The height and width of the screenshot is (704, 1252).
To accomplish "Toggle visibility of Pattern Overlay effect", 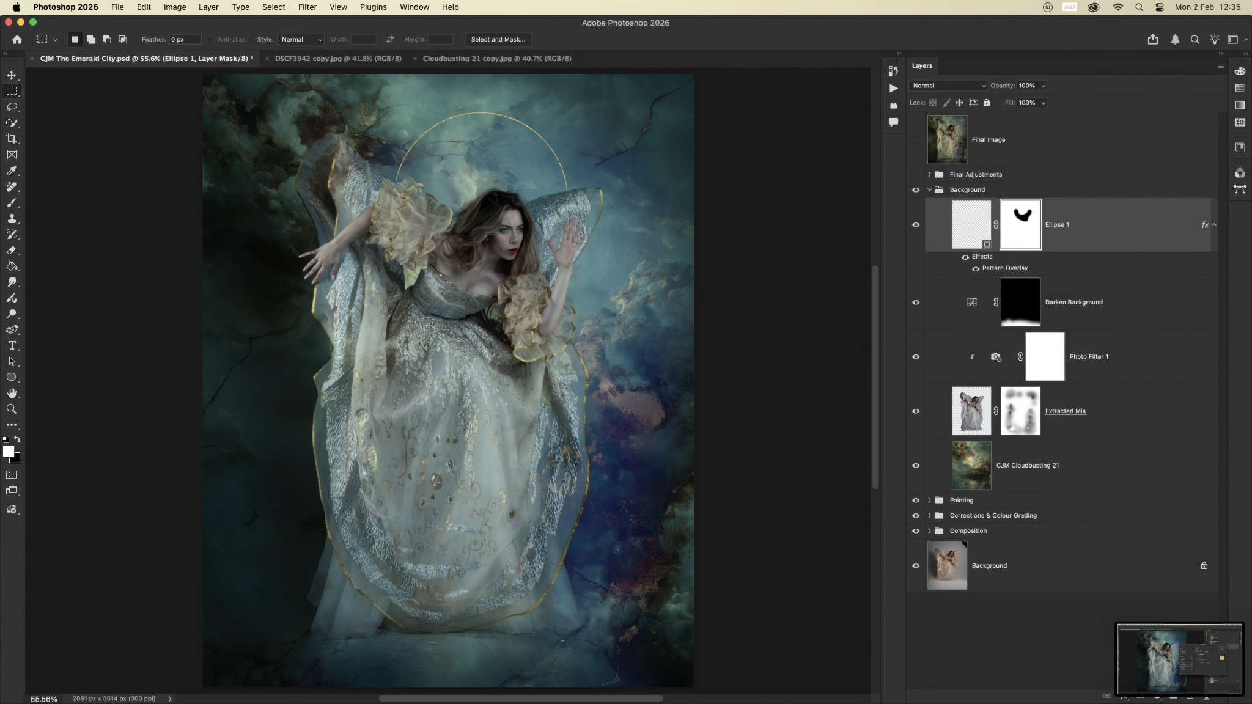I will point(976,268).
